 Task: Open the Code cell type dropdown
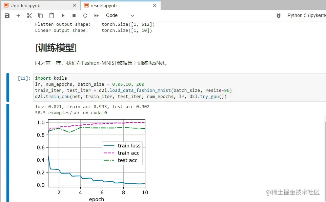click(x=120, y=16)
